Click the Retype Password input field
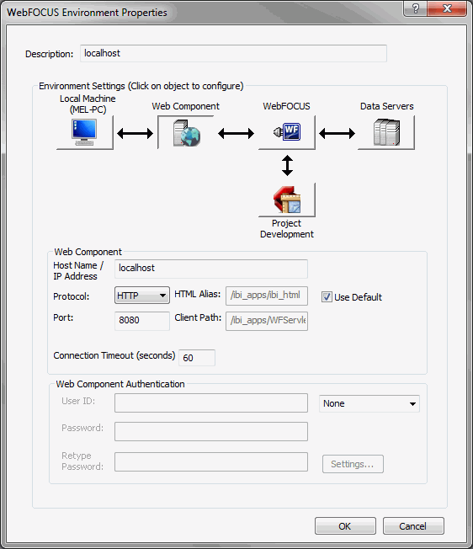Image resolution: width=473 pixels, height=549 pixels. 211,461
